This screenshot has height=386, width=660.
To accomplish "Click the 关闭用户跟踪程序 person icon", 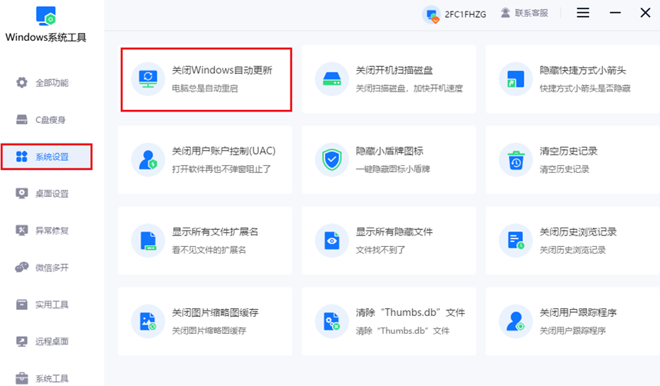I will click(516, 321).
